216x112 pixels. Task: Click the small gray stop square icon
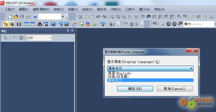pos(163,24)
